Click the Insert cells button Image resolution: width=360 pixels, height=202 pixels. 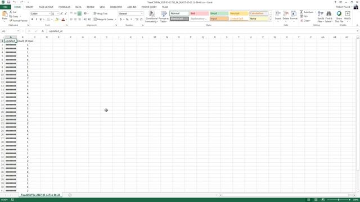(x=278, y=16)
